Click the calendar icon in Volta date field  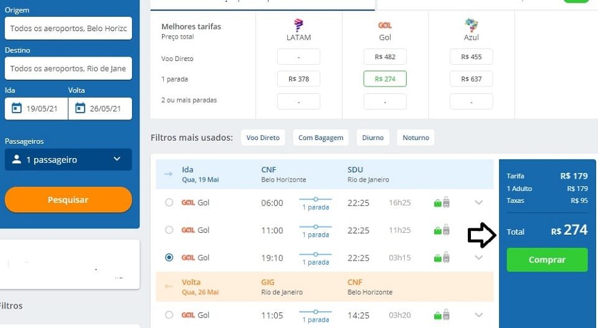(x=80, y=108)
